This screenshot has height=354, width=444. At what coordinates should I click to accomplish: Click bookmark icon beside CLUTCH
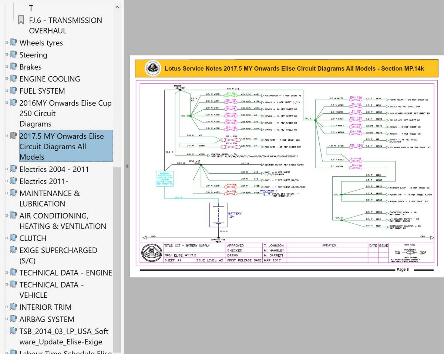[13, 238]
